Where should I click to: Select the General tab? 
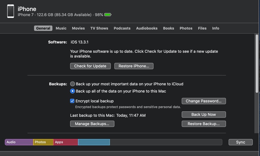(43, 28)
